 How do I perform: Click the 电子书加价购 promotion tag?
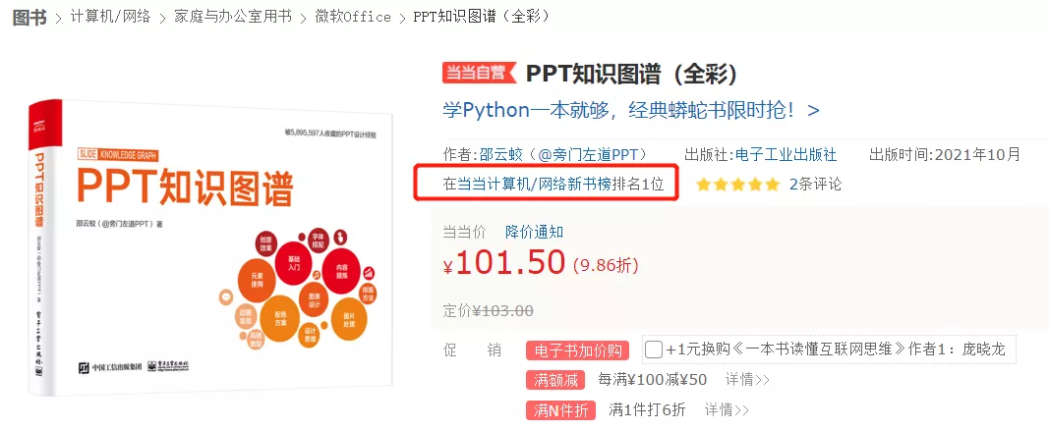[x=578, y=350]
